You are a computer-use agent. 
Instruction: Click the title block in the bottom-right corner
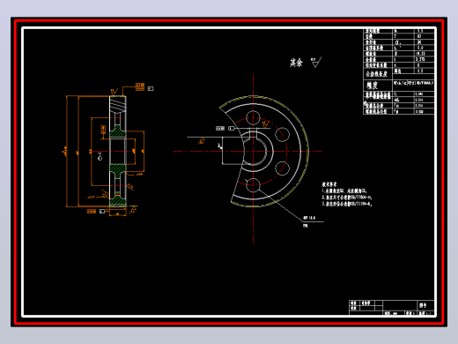pos(392,308)
